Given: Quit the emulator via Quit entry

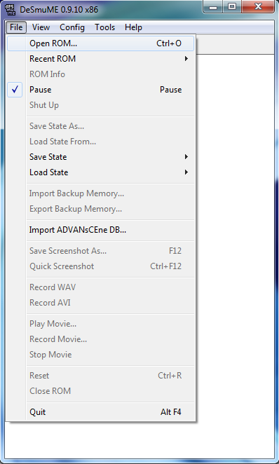Looking at the screenshot, I should tap(100, 412).
